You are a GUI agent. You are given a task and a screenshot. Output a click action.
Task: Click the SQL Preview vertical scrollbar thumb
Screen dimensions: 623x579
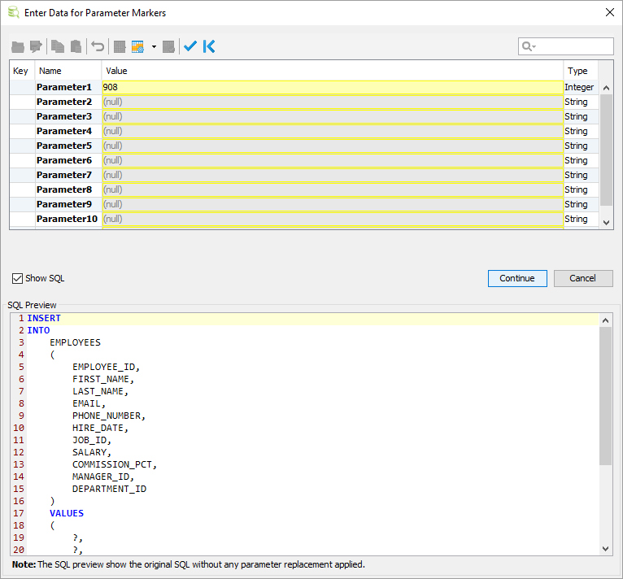(605, 396)
